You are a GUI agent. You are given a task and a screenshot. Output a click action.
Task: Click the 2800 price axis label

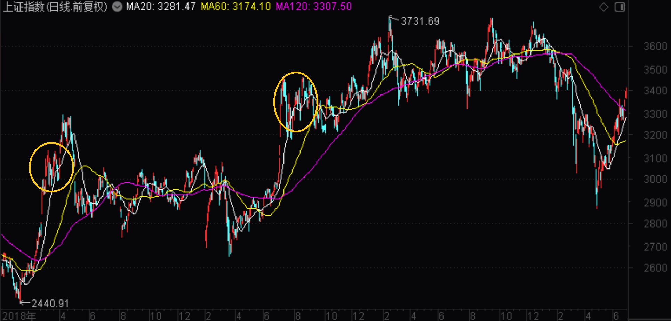tap(655, 223)
